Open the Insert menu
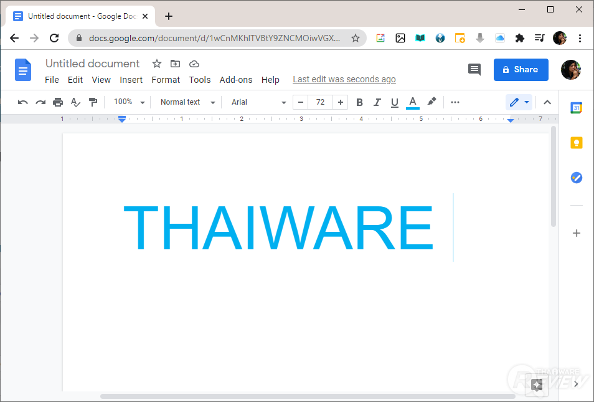Image resolution: width=594 pixels, height=402 pixels. pos(131,80)
